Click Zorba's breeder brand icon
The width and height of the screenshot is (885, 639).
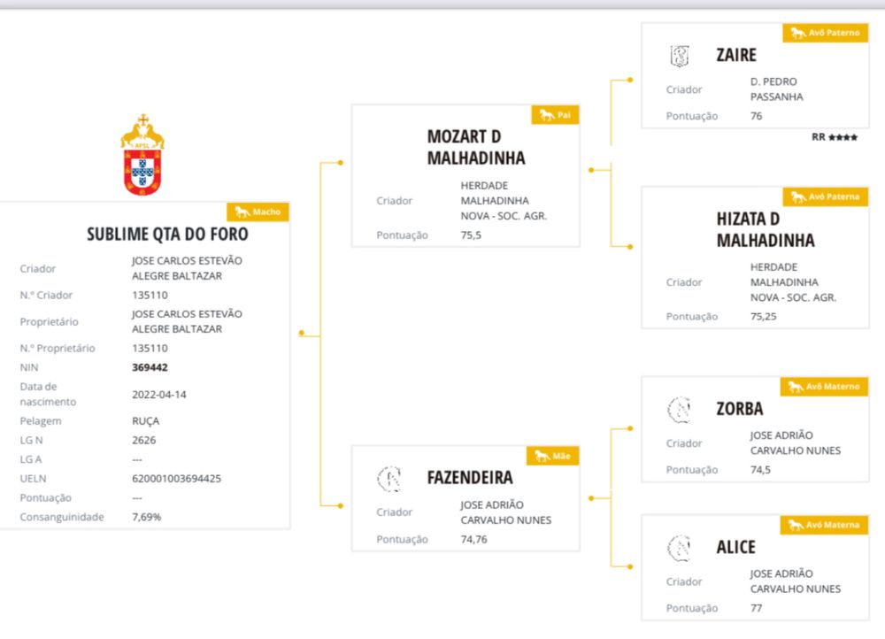680,409
